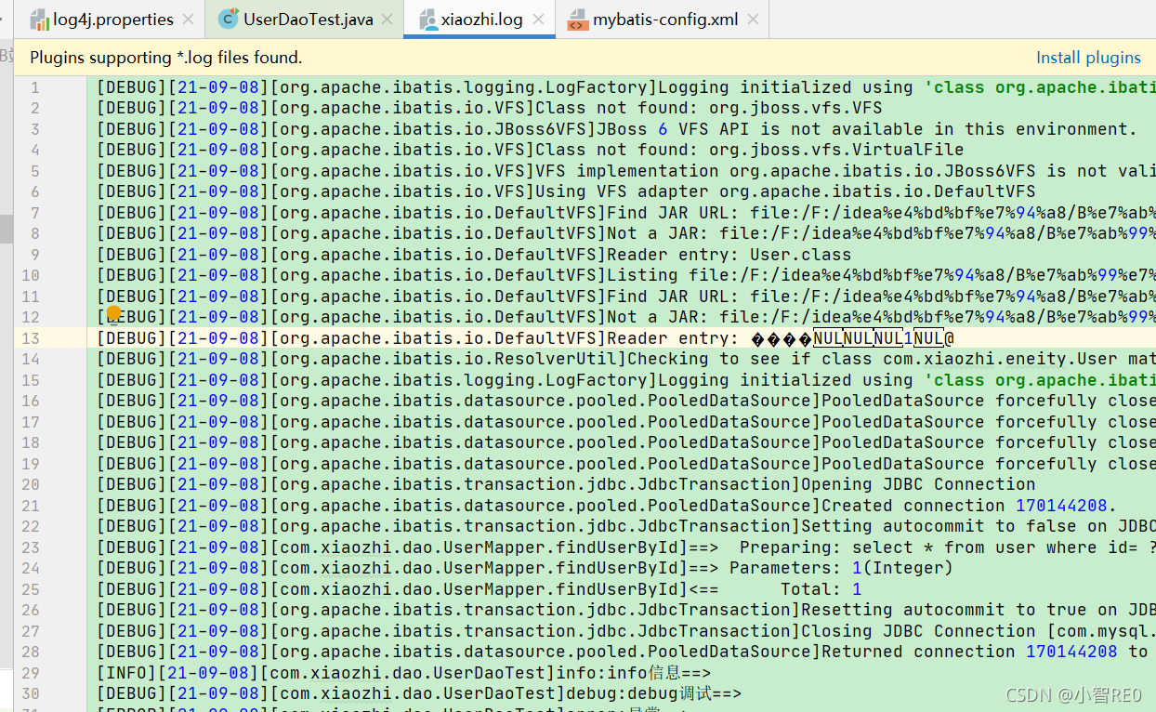Click 'Find JAR URL' text on line 7
The width and height of the screenshot is (1156, 712).
pos(673,213)
